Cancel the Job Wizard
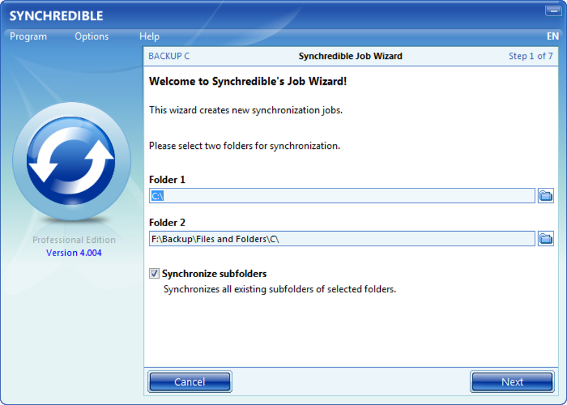 [190, 382]
